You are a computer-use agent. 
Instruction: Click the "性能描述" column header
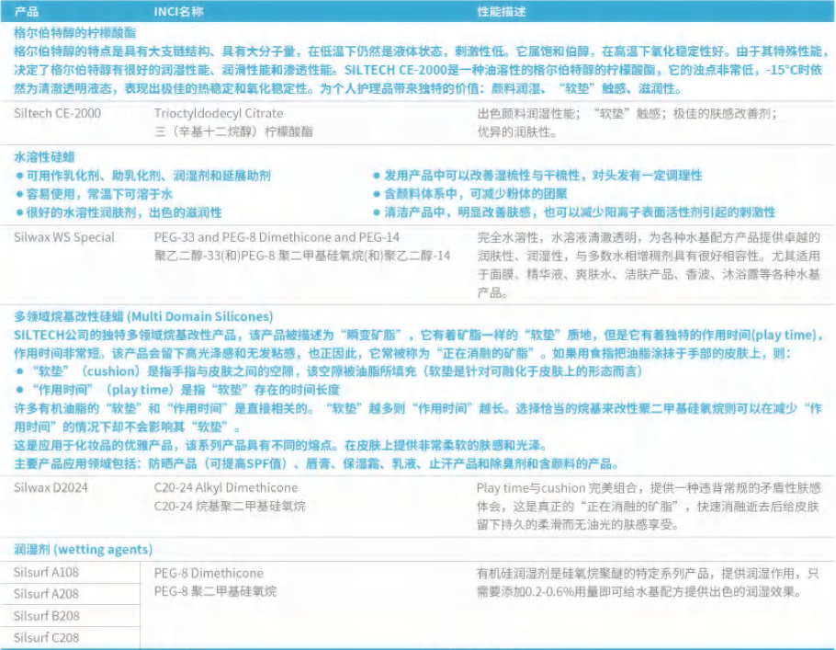click(502, 11)
